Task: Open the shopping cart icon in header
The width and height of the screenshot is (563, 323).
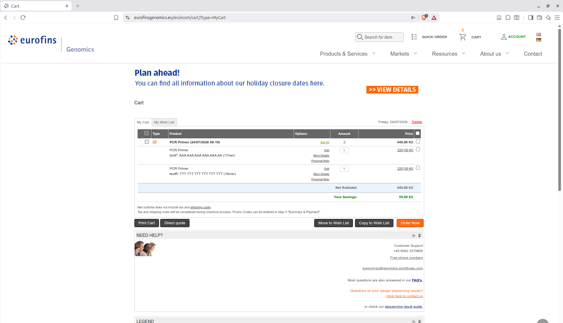Action: (x=463, y=37)
